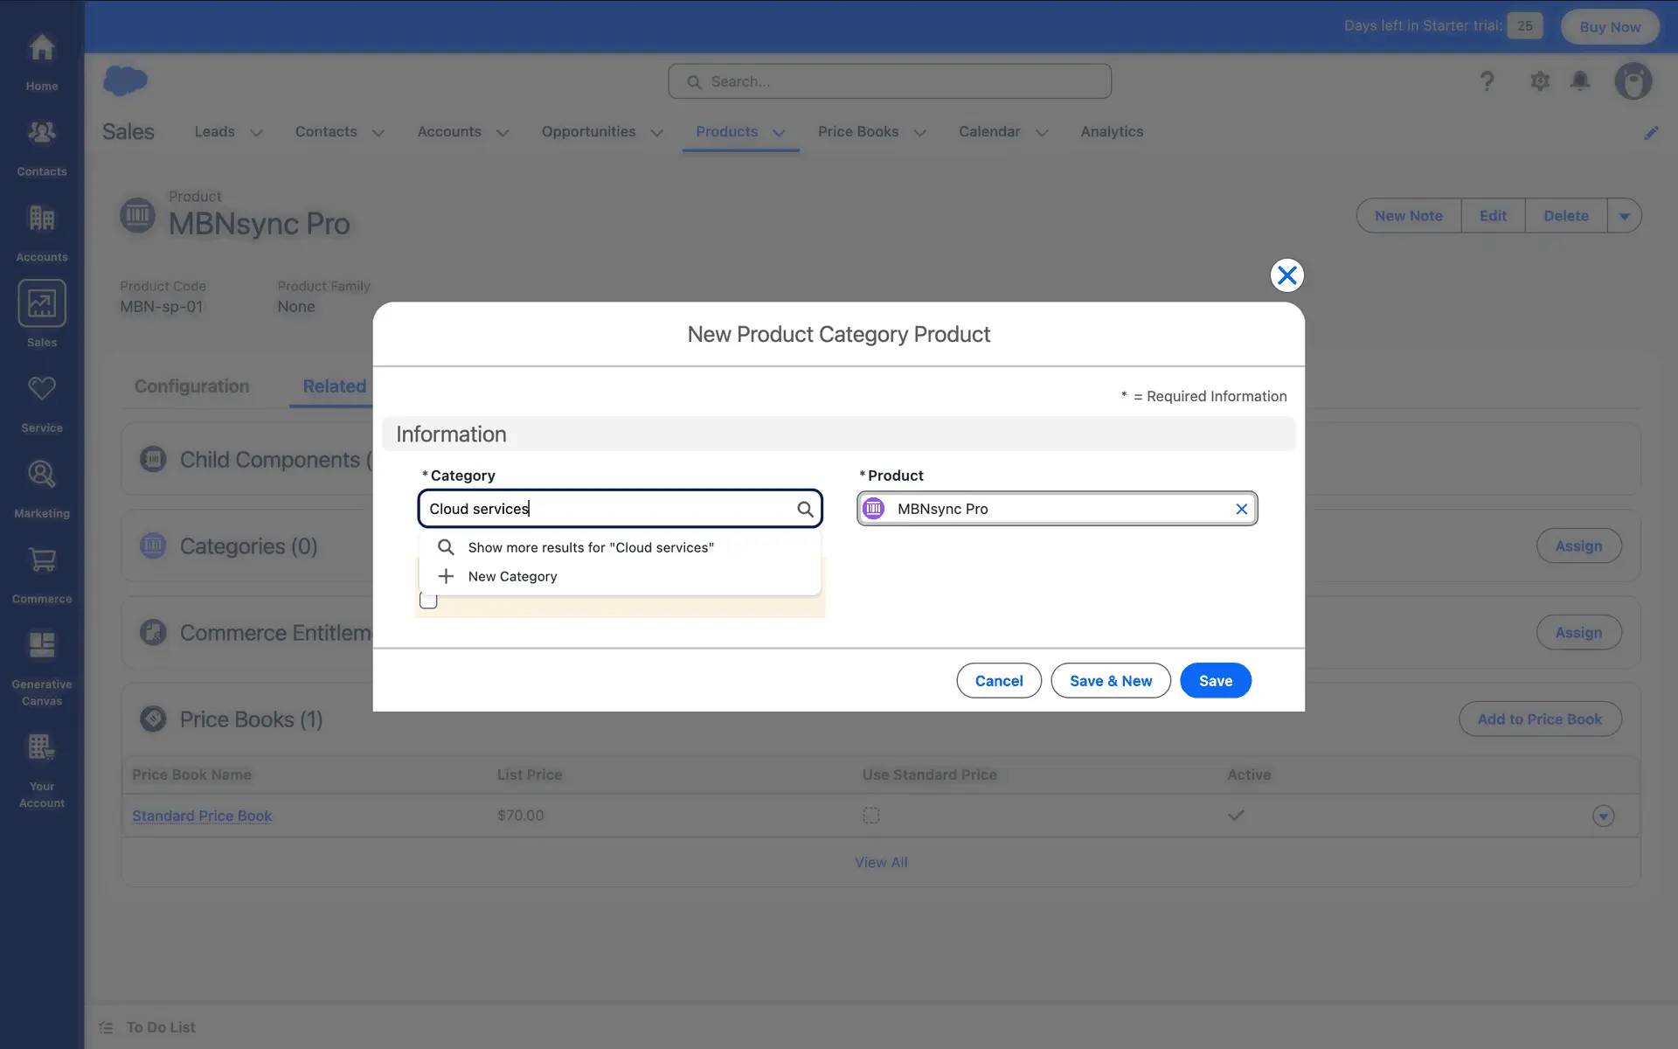Switch to the Configuration tab
Image resolution: width=1678 pixels, height=1049 pixels.
click(x=191, y=386)
